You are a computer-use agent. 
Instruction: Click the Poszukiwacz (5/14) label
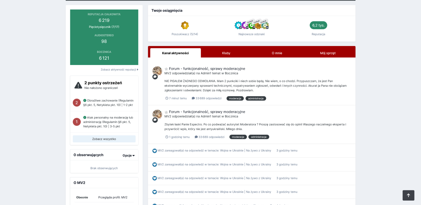click(185, 34)
